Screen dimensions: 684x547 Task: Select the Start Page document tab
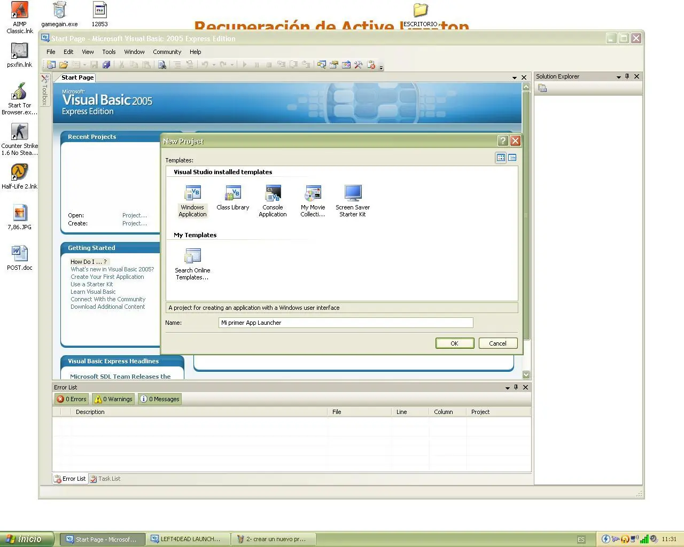pyautogui.click(x=77, y=77)
